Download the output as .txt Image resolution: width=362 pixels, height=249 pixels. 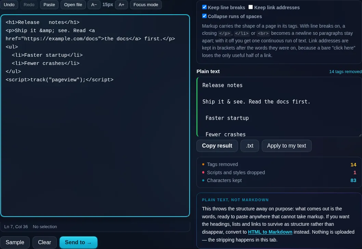(249, 146)
